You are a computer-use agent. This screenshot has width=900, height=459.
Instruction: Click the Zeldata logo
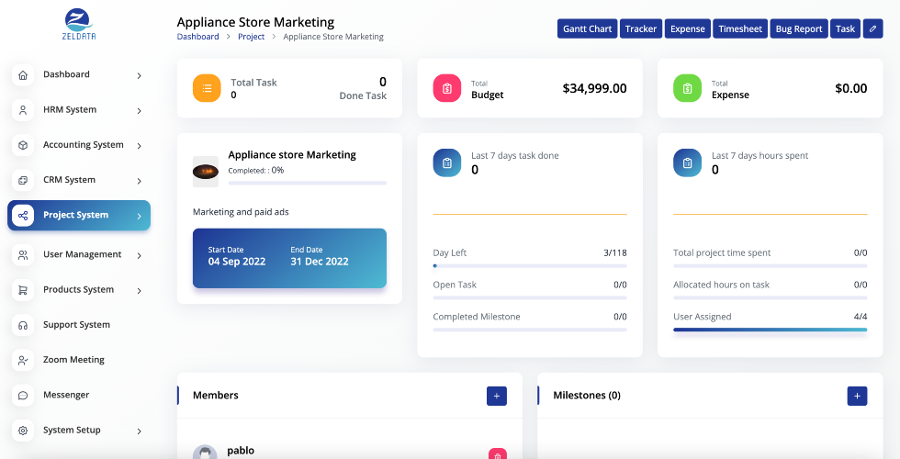(x=79, y=24)
